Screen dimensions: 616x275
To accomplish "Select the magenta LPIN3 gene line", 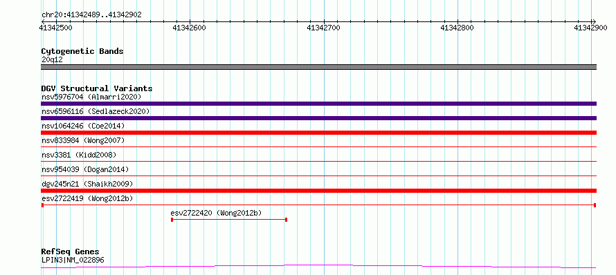I will [318, 267].
